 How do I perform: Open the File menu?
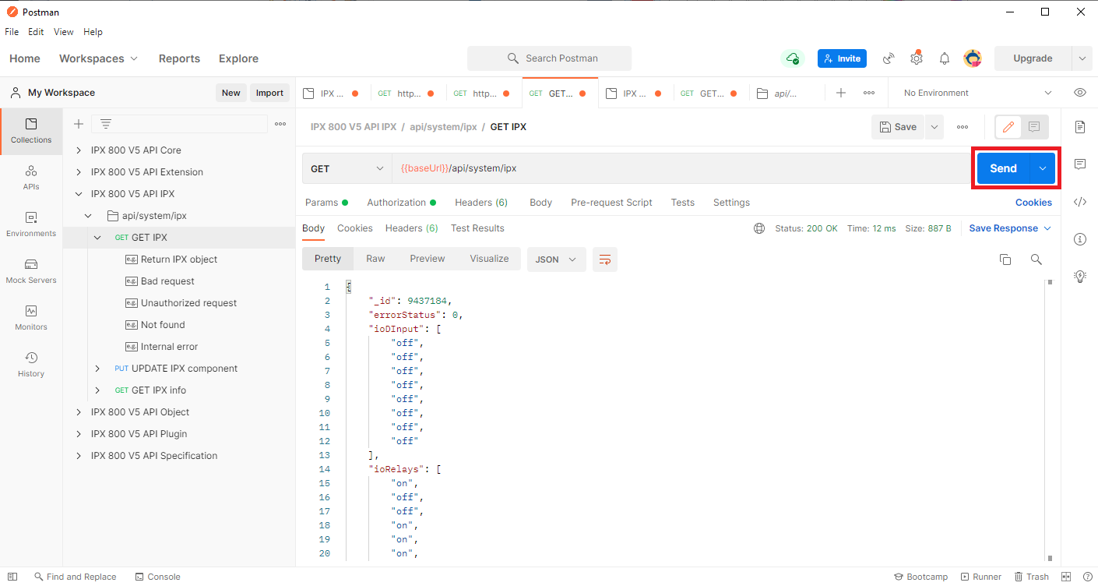(x=12, y=32)
